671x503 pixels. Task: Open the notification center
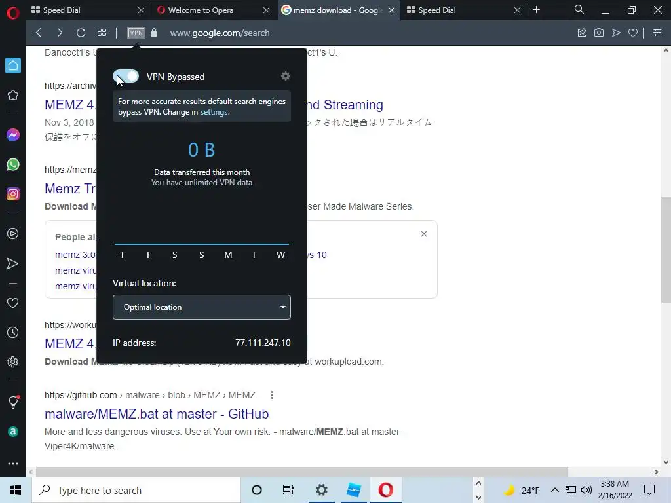click(x=649, y=490)
